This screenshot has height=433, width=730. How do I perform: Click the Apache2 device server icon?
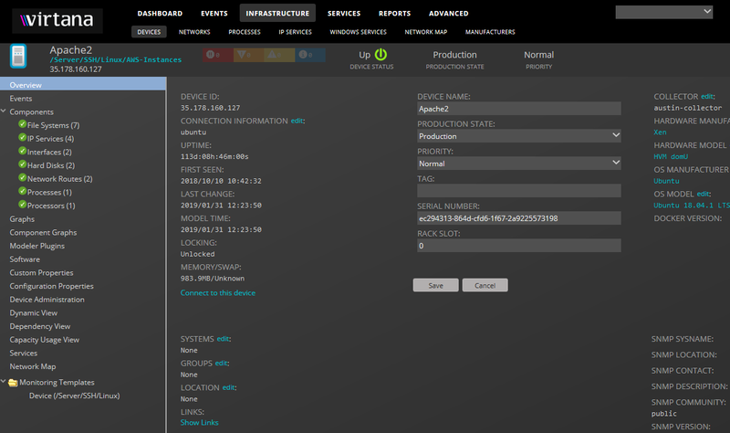click(x=18, y=57)
